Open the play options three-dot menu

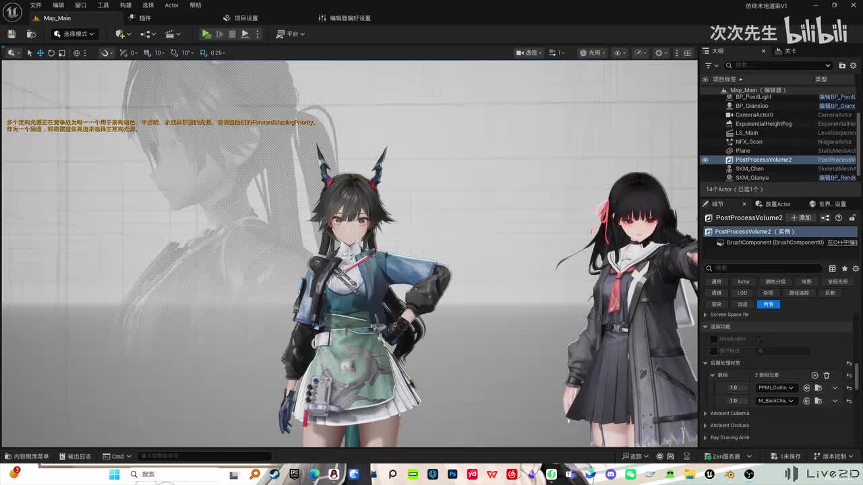click(257, 34)
